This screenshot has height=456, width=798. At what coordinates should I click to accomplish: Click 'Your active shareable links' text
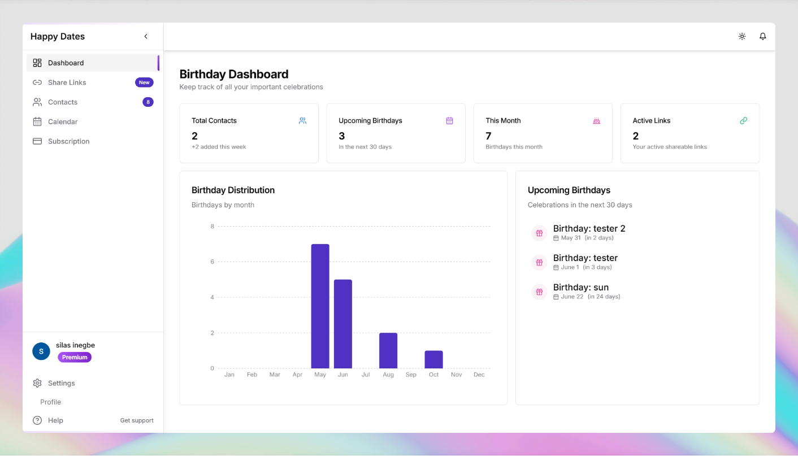pyautogui.click(x=670, y=147)
